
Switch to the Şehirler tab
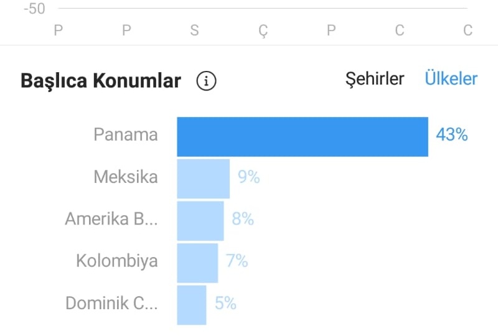(375, 78)
